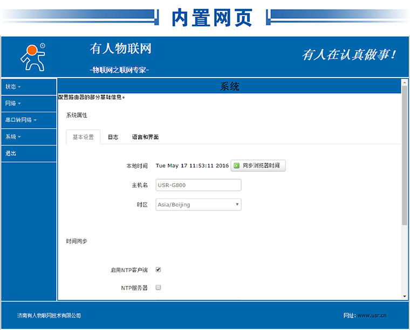
Task: Switch to the 日志 tab
Action: 113,137
